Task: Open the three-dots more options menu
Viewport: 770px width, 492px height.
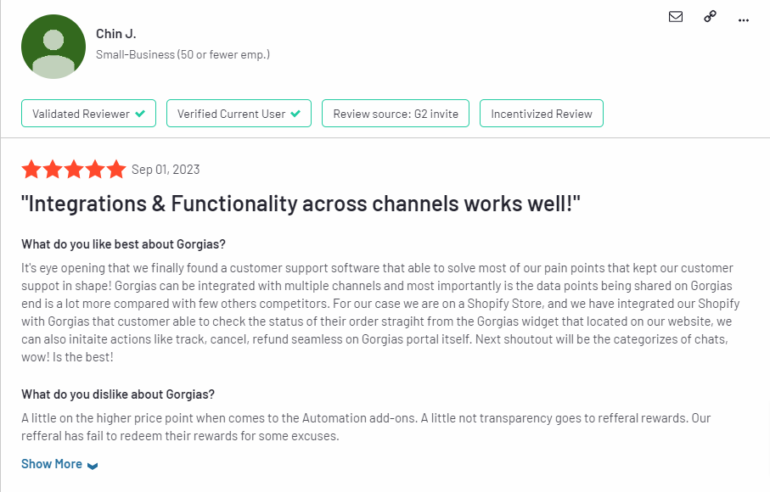Action: pyautogui.click(x=744, y=20)
